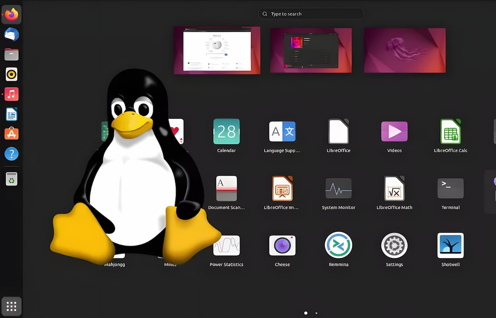Open Document Scanner app
The image size is (496, 318).
(x=226, y=189)
